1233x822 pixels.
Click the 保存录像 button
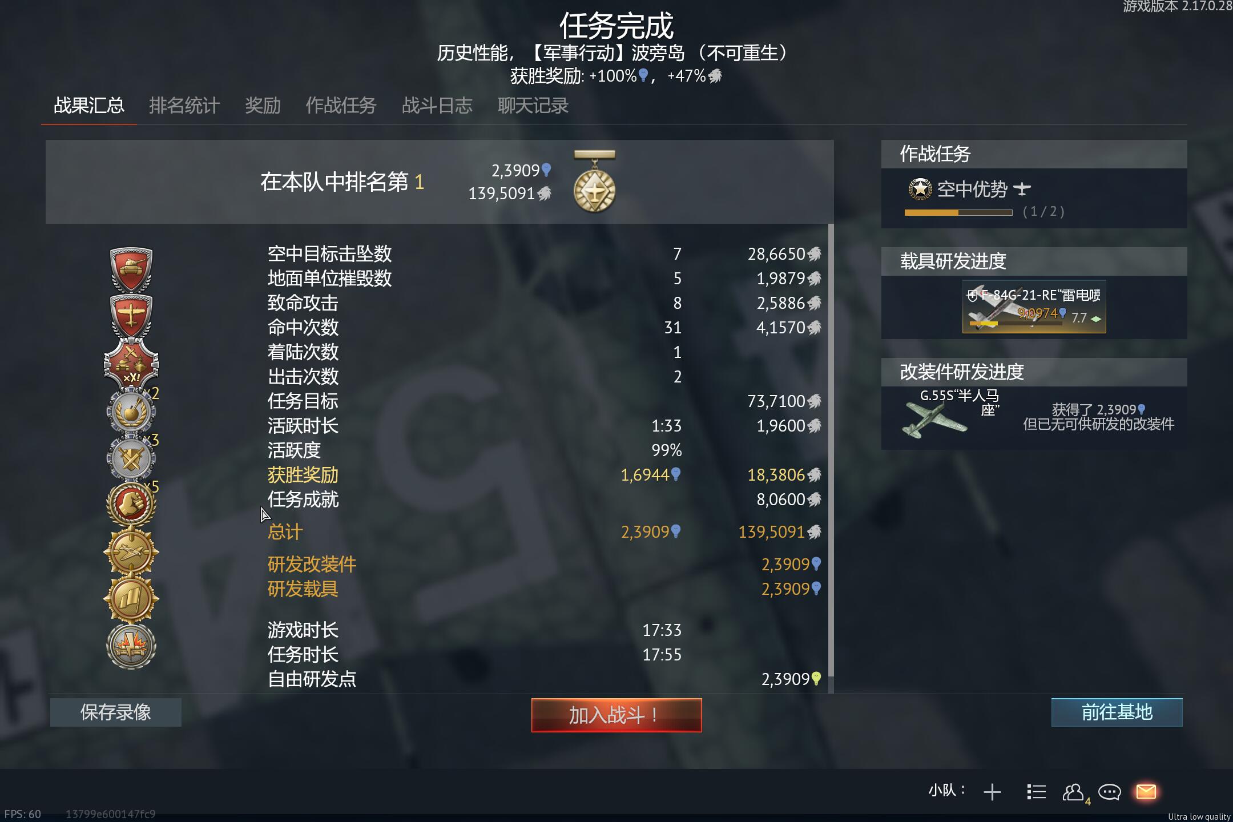(x=116, y=712)
